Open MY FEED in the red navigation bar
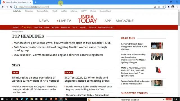Image resolution: width=180 pixels, height=101 pixels. pos(26,27)
